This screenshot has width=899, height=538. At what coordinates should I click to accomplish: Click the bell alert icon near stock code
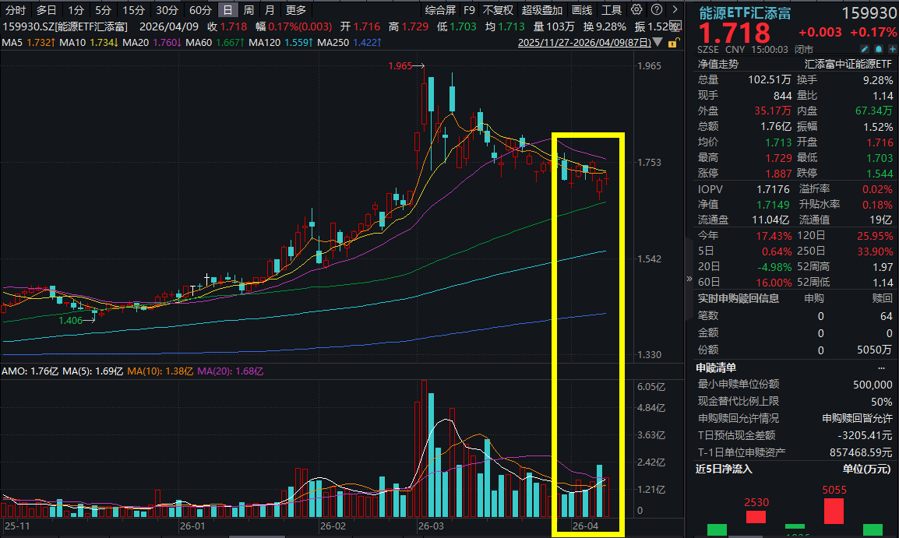click(878, 49)
